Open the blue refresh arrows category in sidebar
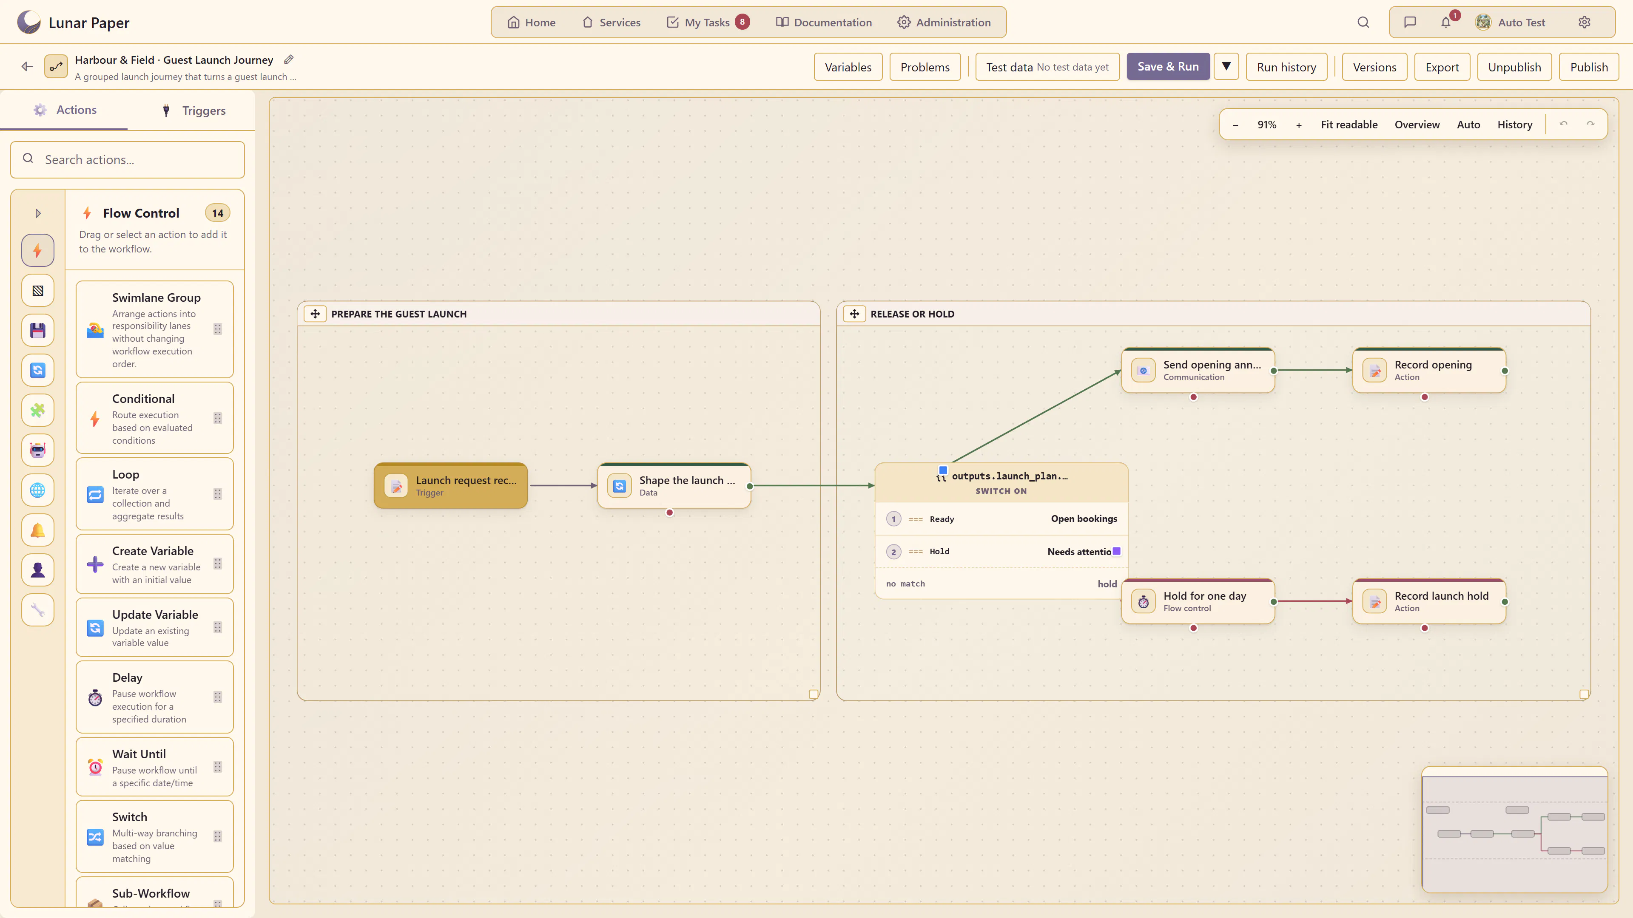1633x918 pixels. tap(37, 371)
